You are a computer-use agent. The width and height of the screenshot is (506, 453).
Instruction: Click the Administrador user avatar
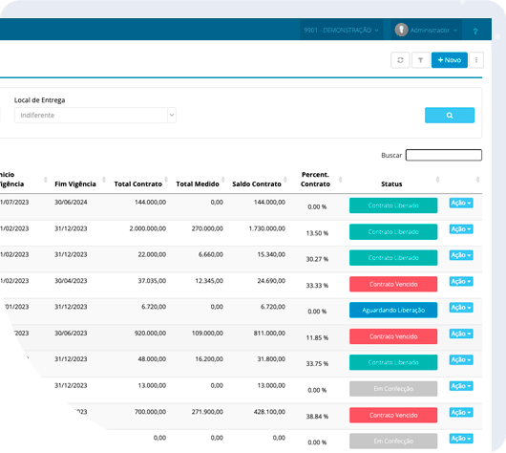click(x=401, y=30)
